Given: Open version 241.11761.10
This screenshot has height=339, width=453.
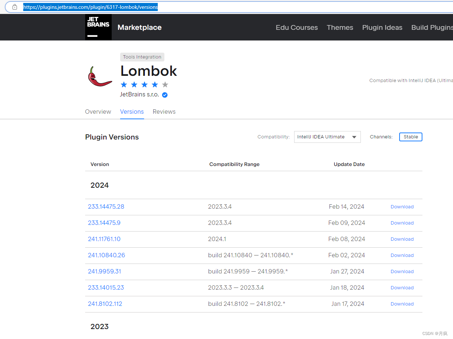Looking at the screenshot, I should pyautogui.click(x=104, y=239).
